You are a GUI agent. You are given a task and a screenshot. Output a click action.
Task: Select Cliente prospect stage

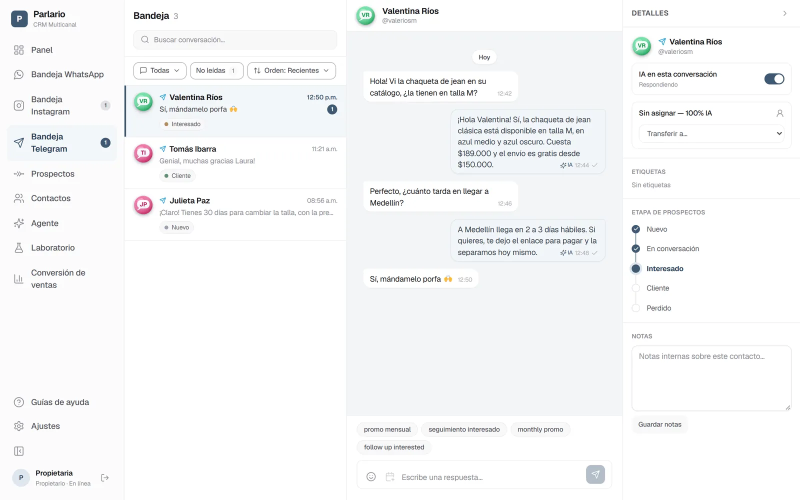tap(650, 288)
